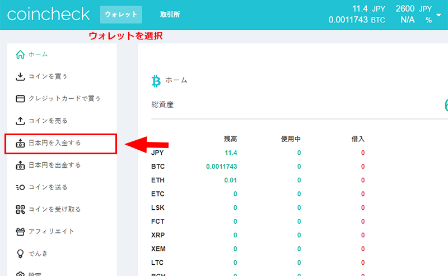Click the JPY deposit icon
This screenshot has height=276, width=448.
[x=20, y=143]
